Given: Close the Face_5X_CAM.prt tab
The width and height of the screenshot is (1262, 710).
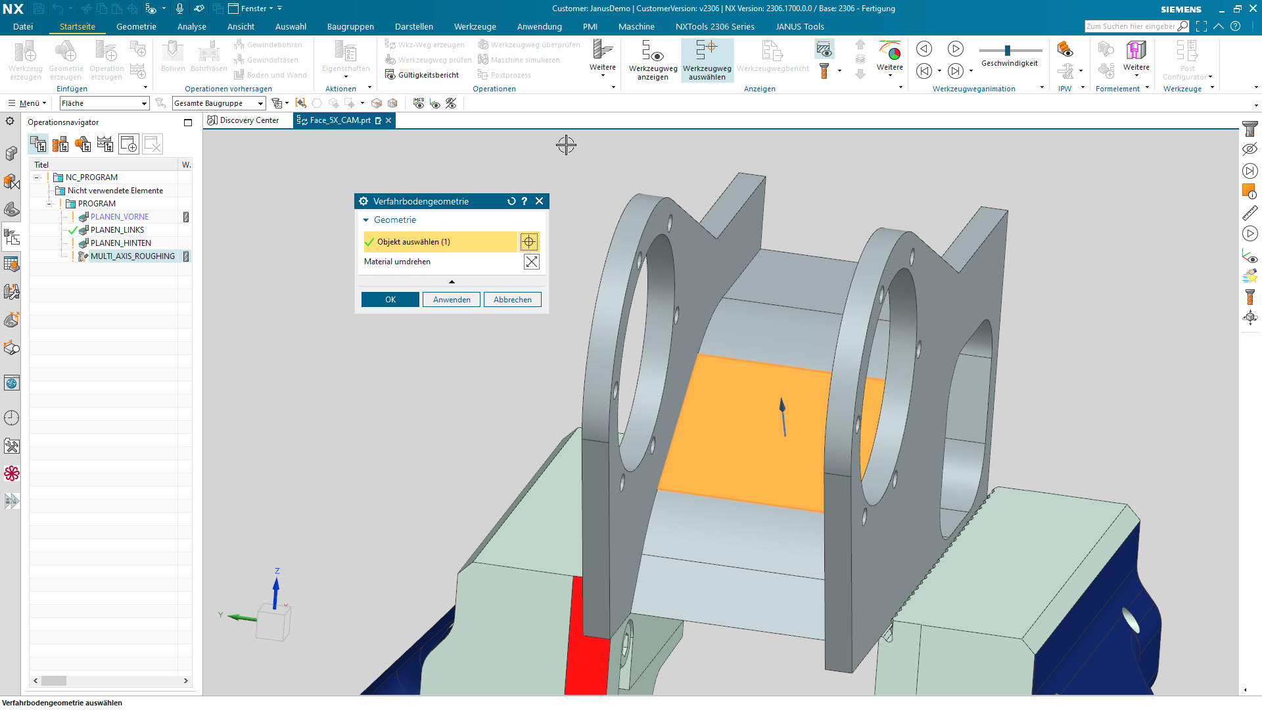Looking at the screenshot, I should 388,120.
